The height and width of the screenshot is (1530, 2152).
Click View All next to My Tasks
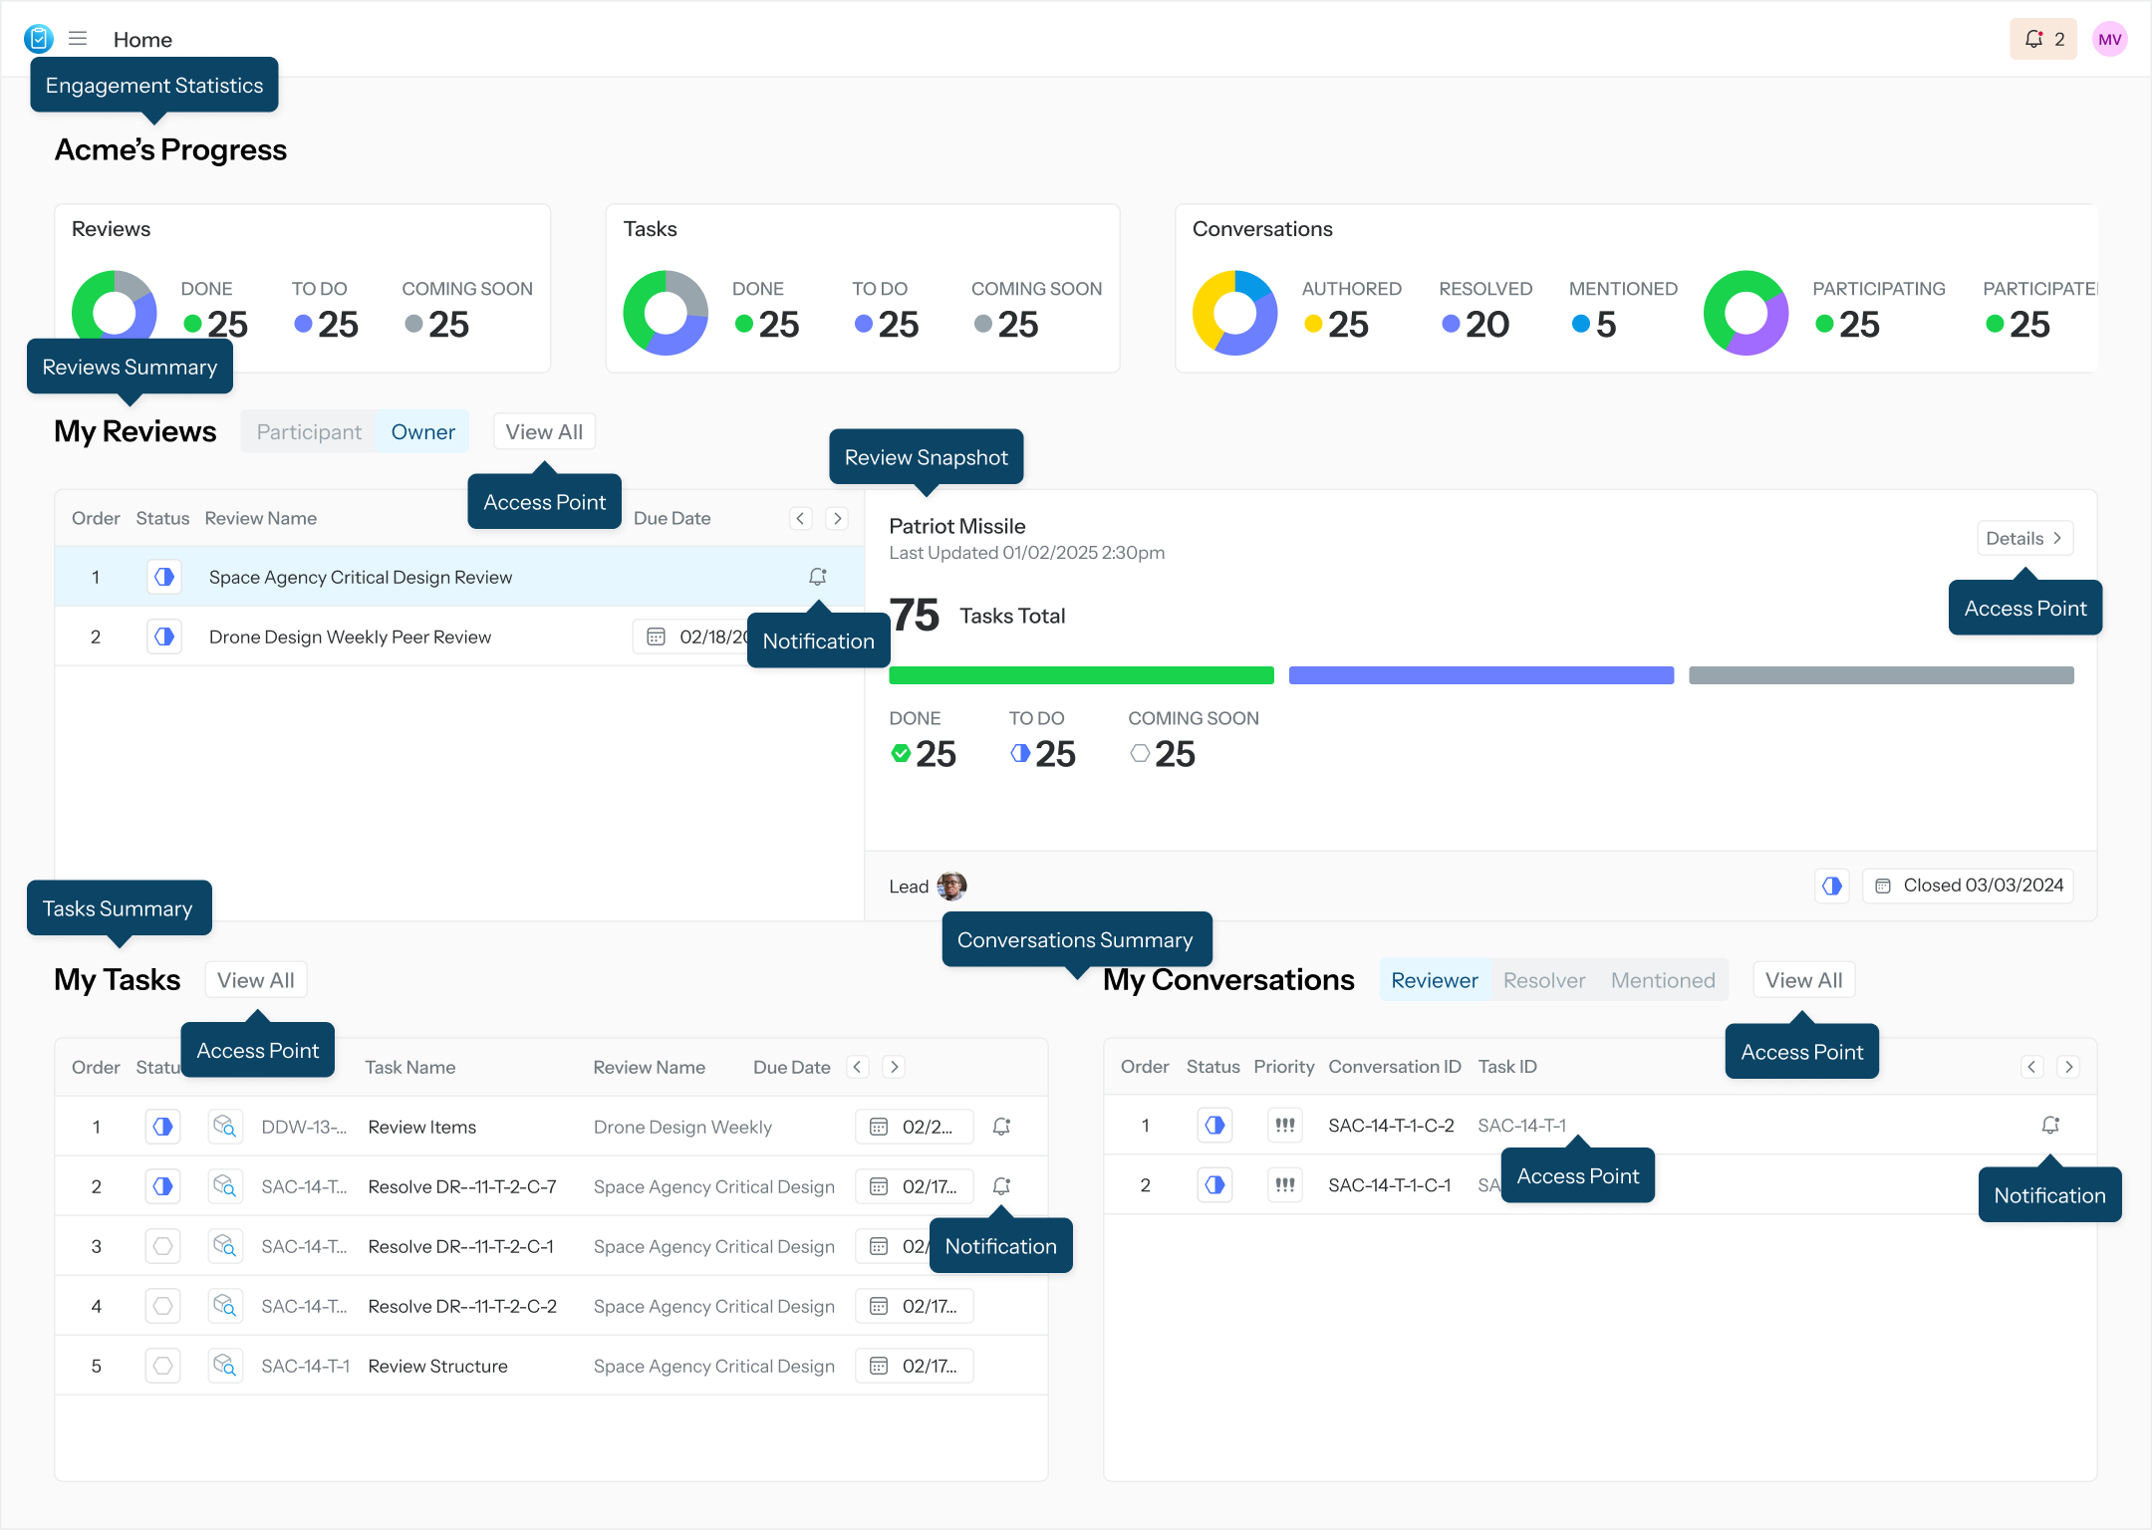tap(256, 980)
